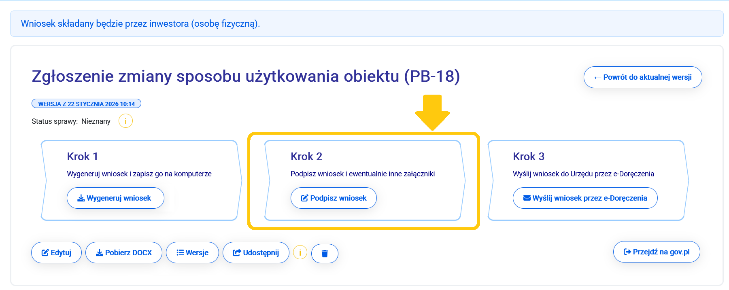Send via Wyślij wniosek przez e-Doręczenia
The height and width of the screenshot is (290, 729).
coord(585,198)
